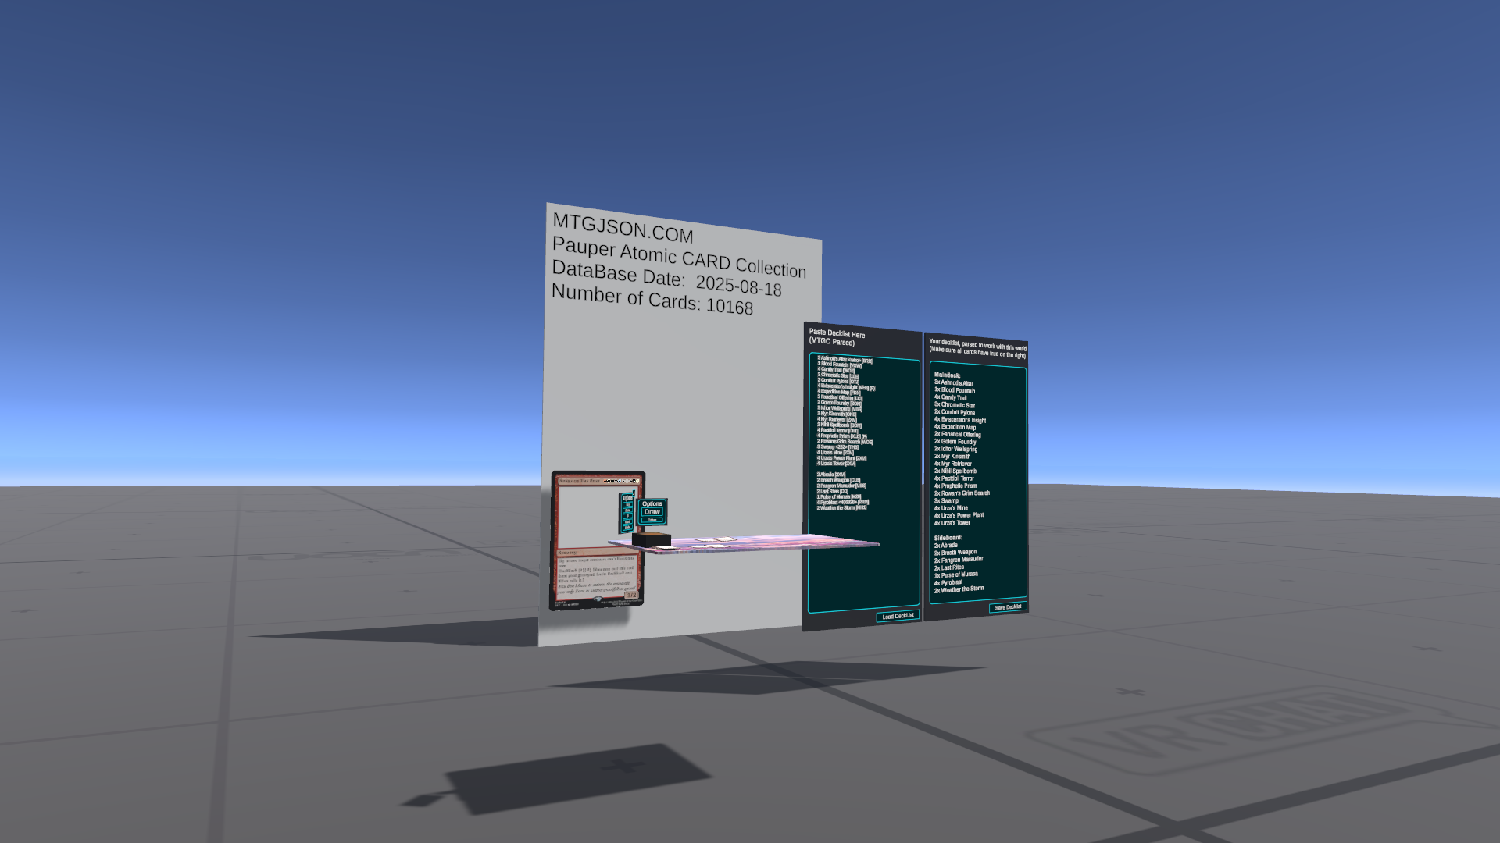The height and width of the screenshot is (843, 1500).
Task: Click the 2x Weather the Storm entry
Action: coord(959,589)
